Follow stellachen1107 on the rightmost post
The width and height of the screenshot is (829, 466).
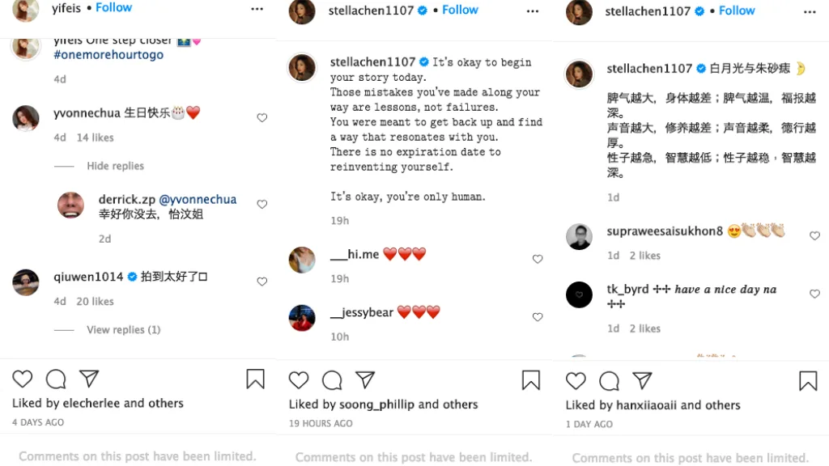point(737,11)
